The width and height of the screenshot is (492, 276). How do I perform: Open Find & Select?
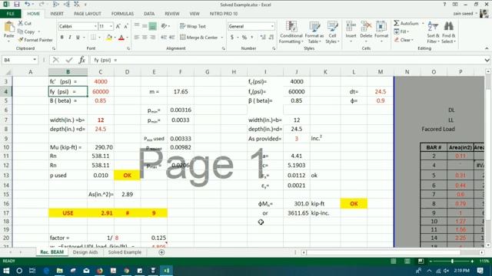coord(448,32)
